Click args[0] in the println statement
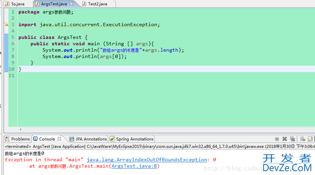This screenshot has height=175, width=315. click(x=110, y=56)
